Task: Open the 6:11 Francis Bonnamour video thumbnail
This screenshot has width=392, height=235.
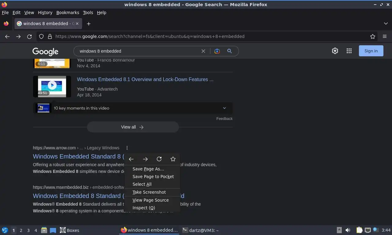Action: coord(52,63)
